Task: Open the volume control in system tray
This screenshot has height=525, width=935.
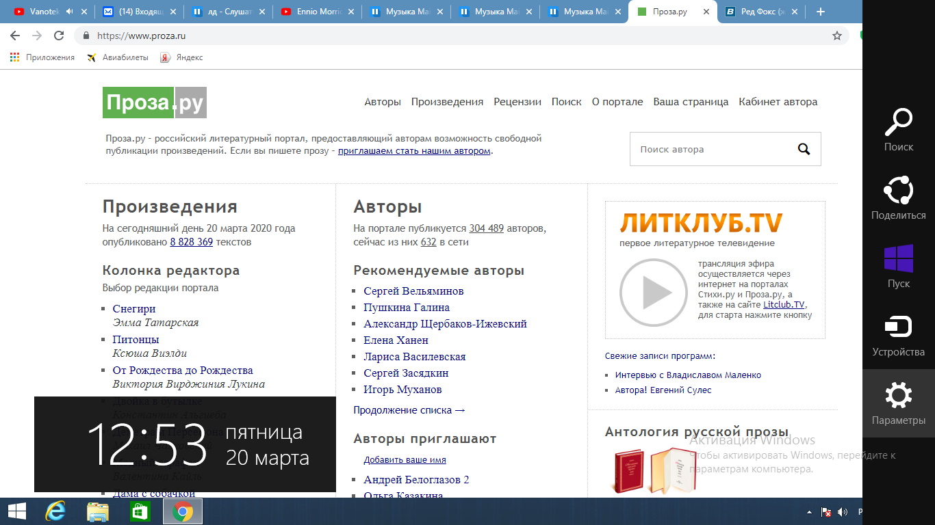Action: 842,512
